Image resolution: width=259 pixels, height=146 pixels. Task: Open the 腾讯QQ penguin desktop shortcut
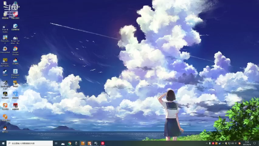5,129
